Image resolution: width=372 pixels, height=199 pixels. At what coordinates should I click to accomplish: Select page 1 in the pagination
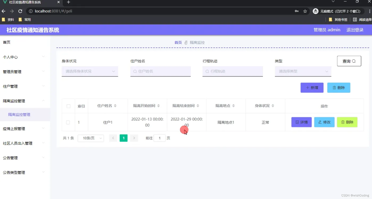(x=124, y=138)
